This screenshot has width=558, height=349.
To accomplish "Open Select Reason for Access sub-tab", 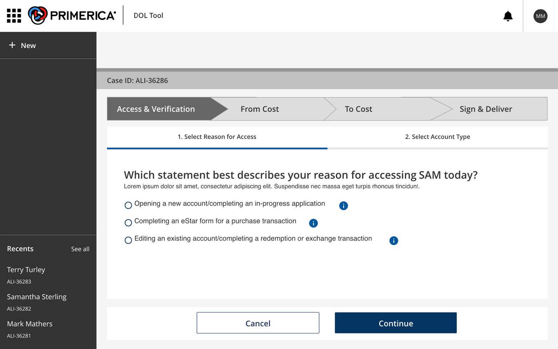I will pyautogui.click(x=217, y=137).
